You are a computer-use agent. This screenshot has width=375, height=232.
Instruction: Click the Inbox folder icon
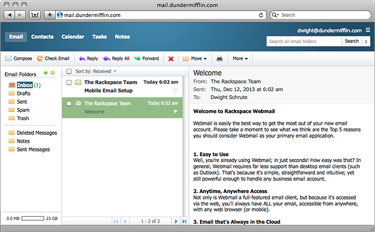(x=12, y=85)
